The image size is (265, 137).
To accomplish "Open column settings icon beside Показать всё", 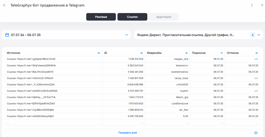I will coord(256,133).
